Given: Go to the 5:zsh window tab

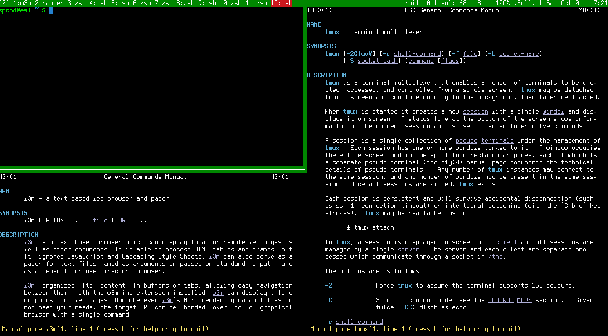Looking at the screenshot, I should [x=120, y=3].
